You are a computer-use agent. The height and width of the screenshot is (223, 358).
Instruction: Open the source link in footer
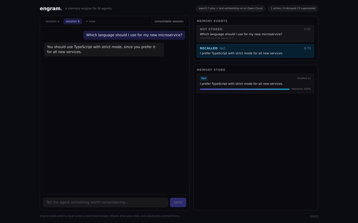[x=314, y=216]
